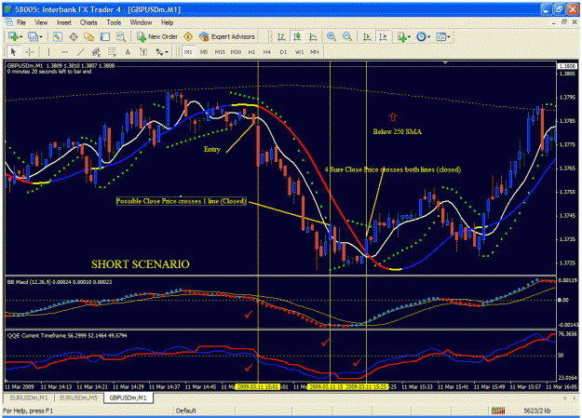The image size is (582, 418).
Task: Open the Navigator panel icon
Action: click(x=89, y=36)
